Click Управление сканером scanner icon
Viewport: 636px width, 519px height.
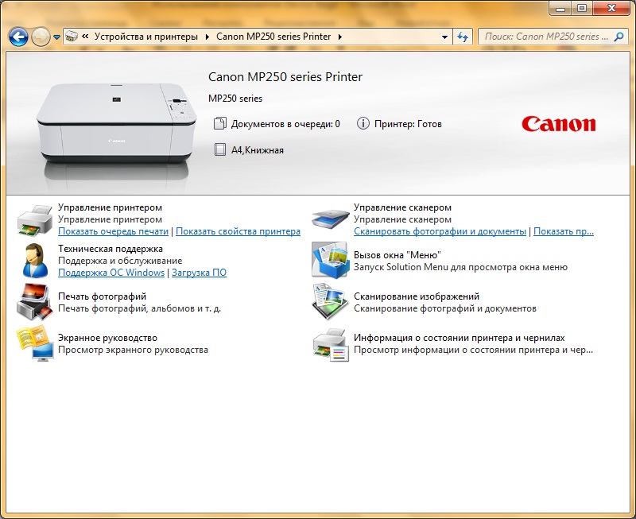pos(331,219)
